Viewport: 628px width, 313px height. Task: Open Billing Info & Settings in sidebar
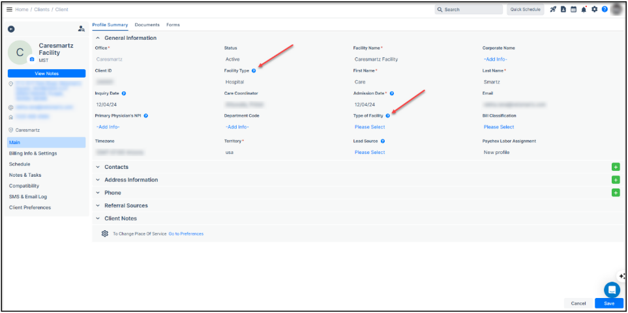point(33,153)
